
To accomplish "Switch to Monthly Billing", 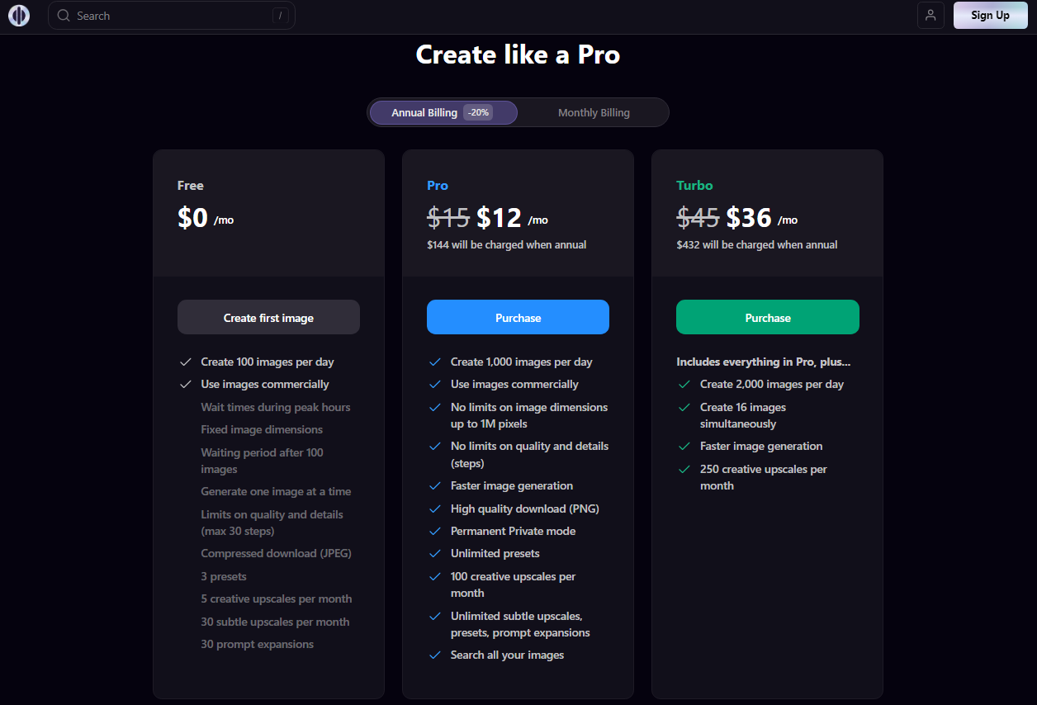I will coord(594,113).
